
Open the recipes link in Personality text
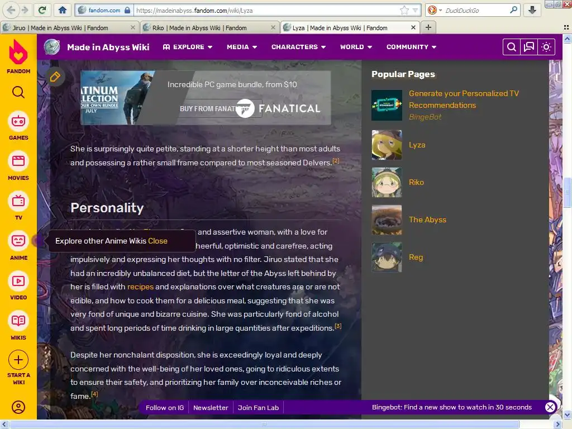[x=140, y=287]
